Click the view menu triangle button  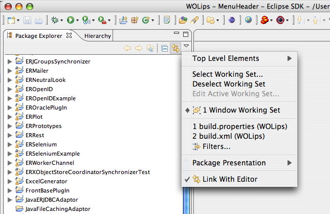click(186, 46)
